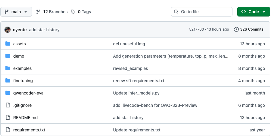Click '4 months ago' in finetuning row
Screen dimensions: 271x138
(252, 81)
